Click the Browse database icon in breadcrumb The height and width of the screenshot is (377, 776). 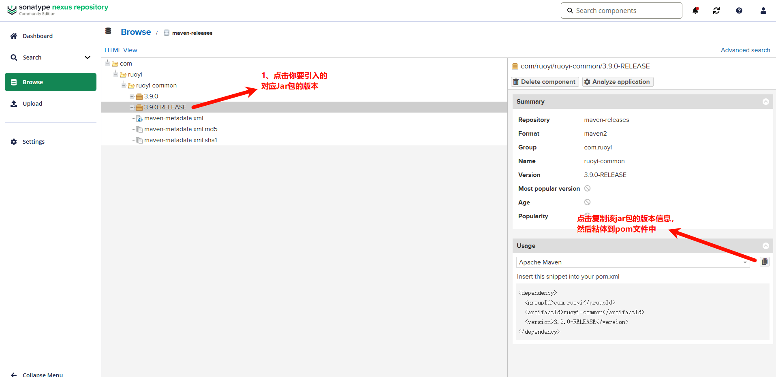pos(108,31)
